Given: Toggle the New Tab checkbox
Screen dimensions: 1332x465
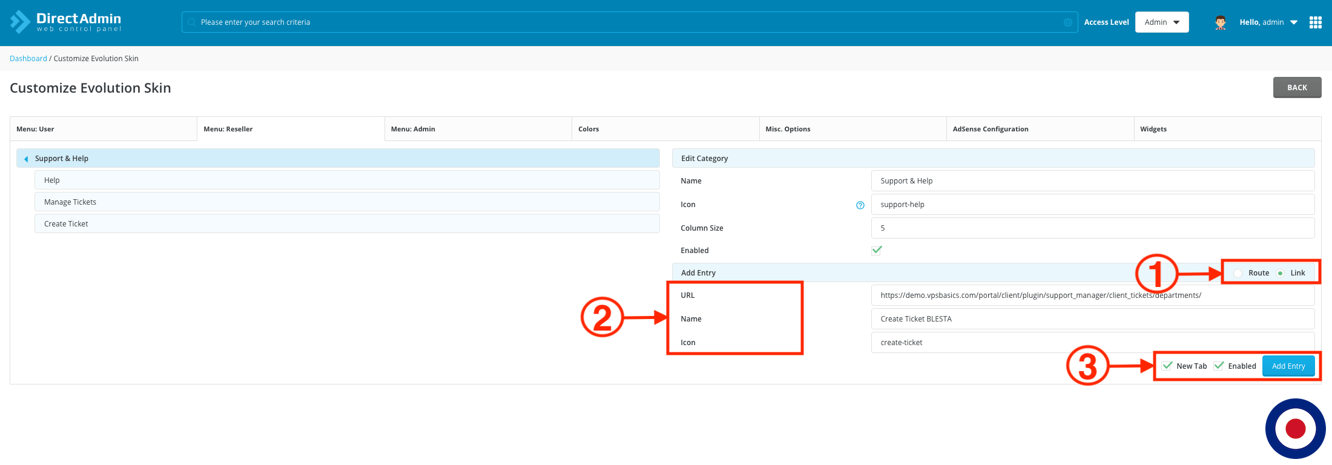Looking at the screenshot, I should pyautogui.click(x=1167, y=366).
